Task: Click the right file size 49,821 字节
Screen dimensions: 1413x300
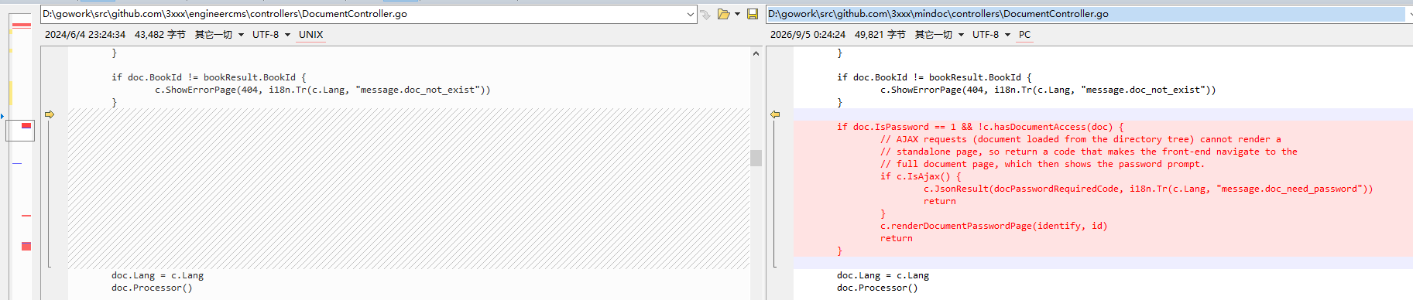Action: coord(880,35)
